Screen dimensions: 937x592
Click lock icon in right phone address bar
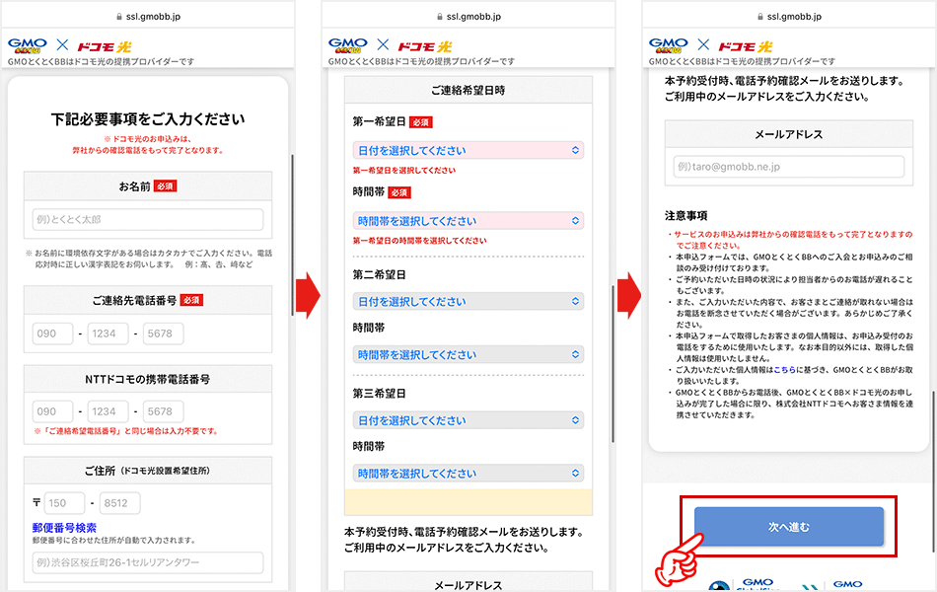coord(760,17)
